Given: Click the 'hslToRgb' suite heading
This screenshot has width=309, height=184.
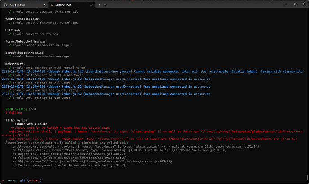Looking at the screenshot, I should [13, 30].
